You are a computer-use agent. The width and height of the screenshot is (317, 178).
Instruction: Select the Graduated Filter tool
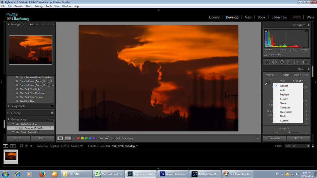(289, 62)
